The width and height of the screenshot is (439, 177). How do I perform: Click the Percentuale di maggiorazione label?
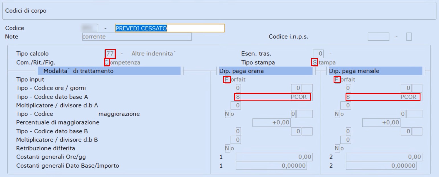(58, 122)
